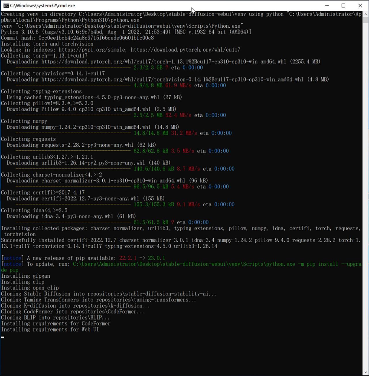Click the pip version '22.2.1 -> 23.0.1'
The width and height of the screenshot is (369, 376).
pyautogui.click(x=142, y=258)
